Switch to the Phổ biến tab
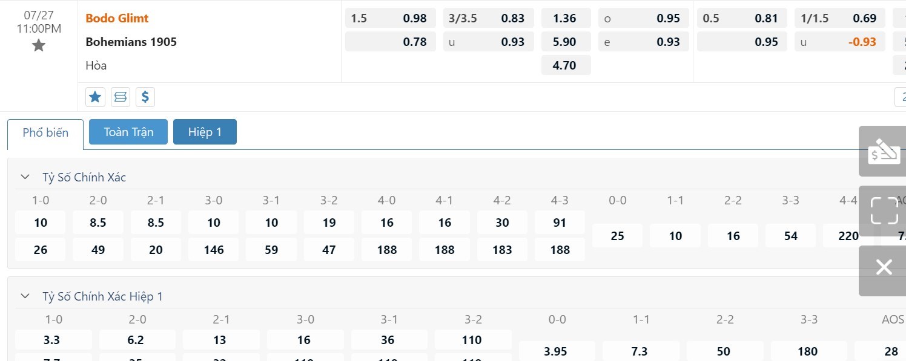The width and height of the screenshot is (906, 361). tap(45, 133)
